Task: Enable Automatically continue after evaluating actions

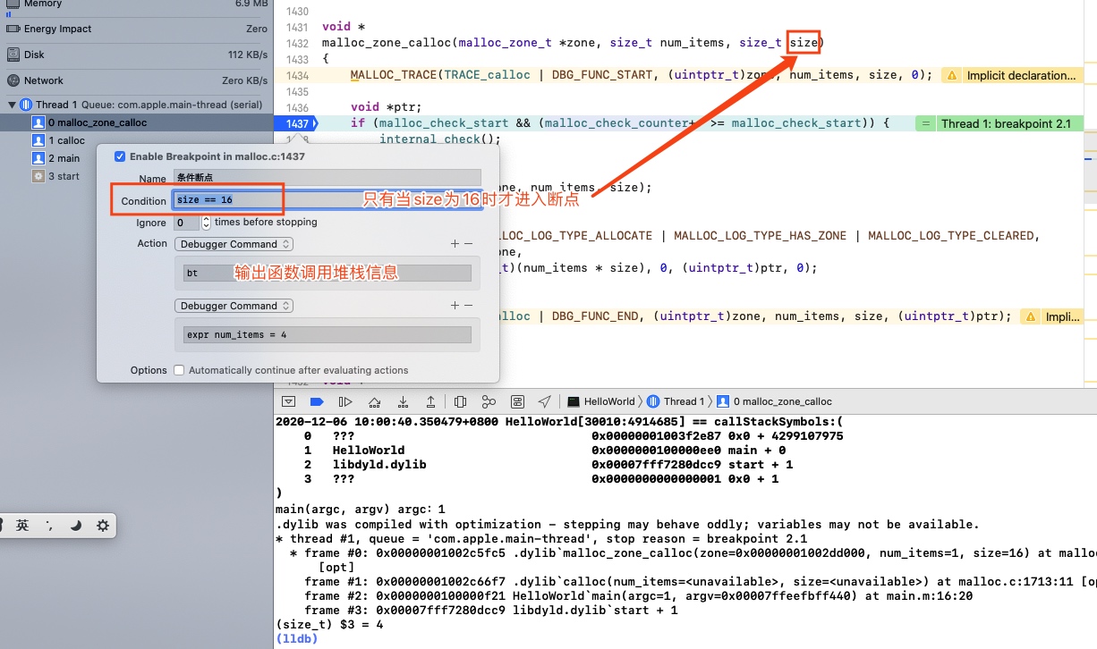Action: 179,370
